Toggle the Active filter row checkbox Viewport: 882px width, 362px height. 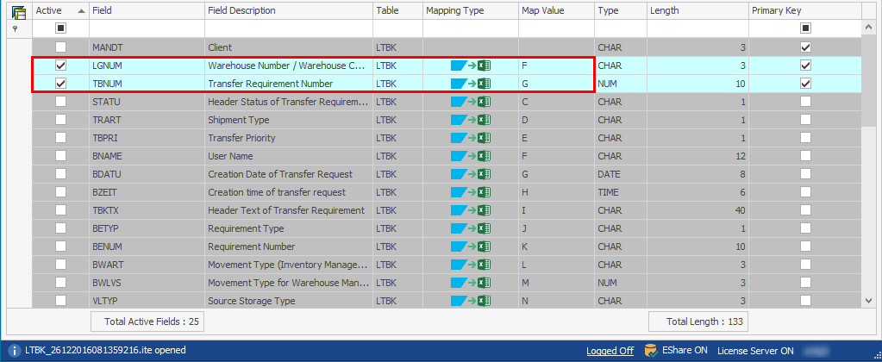point(61,28)
